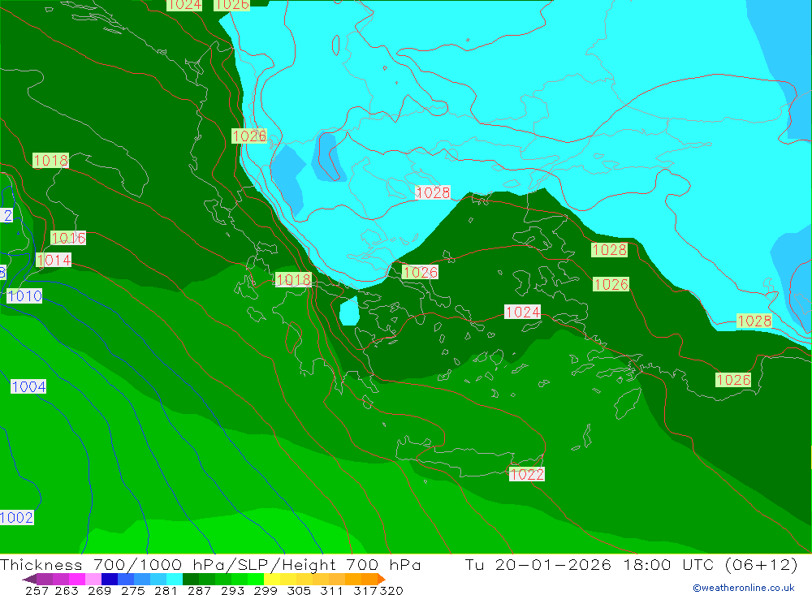Click the map title 'Thickness 700/1000 hPa/SLP/Height 700 hPa'
This screenshot has width=812, height=595.
[x=210, y=564]
